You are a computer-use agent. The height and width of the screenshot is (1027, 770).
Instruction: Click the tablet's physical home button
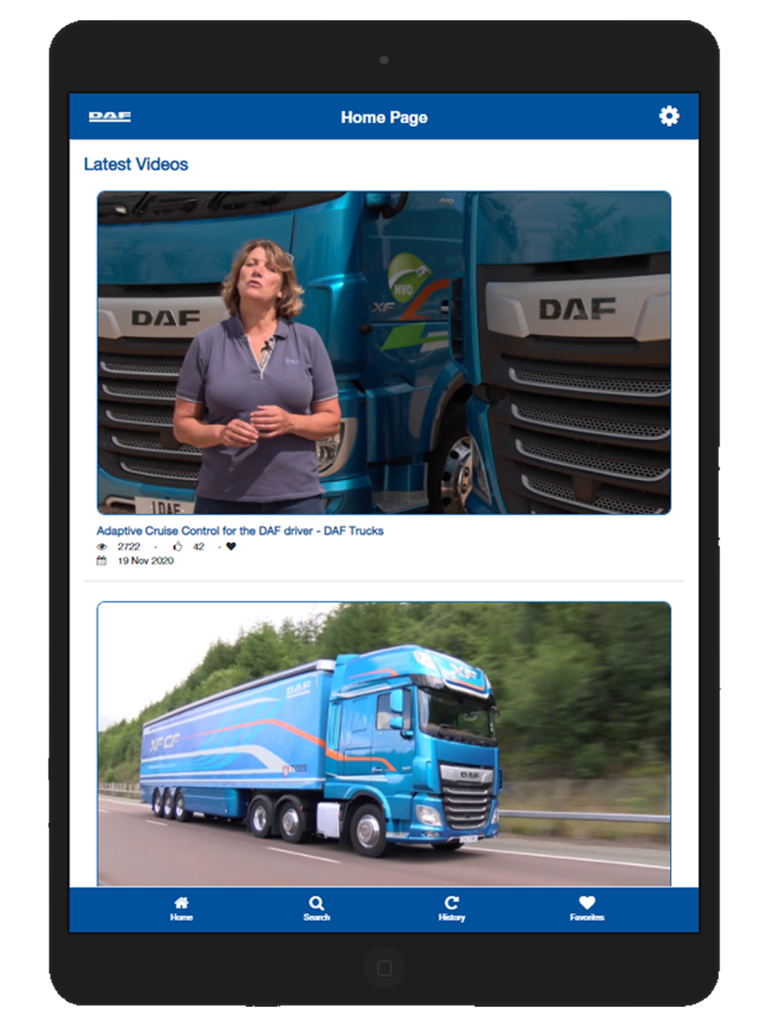[x=384, y=968]
